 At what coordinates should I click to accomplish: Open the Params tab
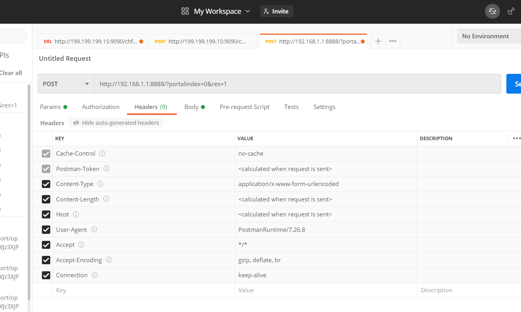(x=53, y=107)
